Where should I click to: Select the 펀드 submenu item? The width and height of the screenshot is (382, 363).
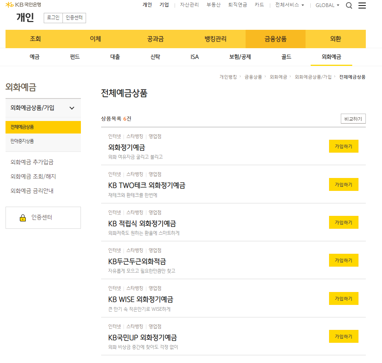coord(75,57)
